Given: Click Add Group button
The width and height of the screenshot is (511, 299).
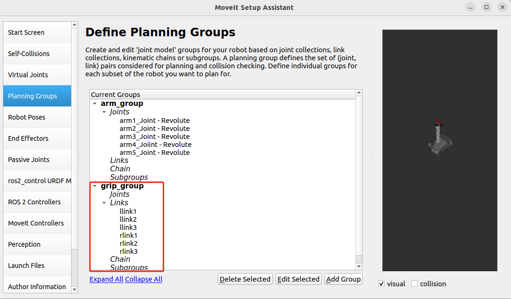Looking at the screenshot, I should 343,279.
